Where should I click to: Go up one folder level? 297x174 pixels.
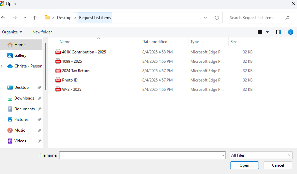[34, 18]
